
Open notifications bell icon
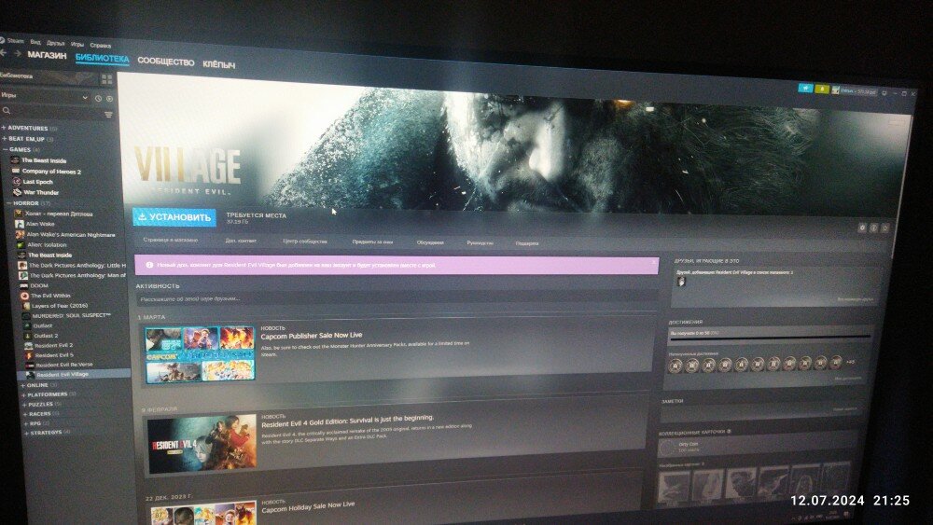[822, 90]
